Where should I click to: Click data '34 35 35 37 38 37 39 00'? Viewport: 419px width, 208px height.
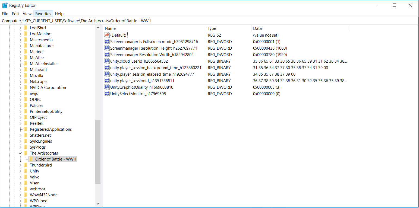tap(274, 74)
